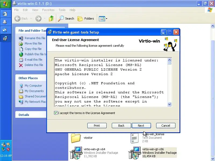The height and width of the screenshot is (161, 215).
Task: Click Explorer window scrollbar up arrow
Action: pos(213,26)
